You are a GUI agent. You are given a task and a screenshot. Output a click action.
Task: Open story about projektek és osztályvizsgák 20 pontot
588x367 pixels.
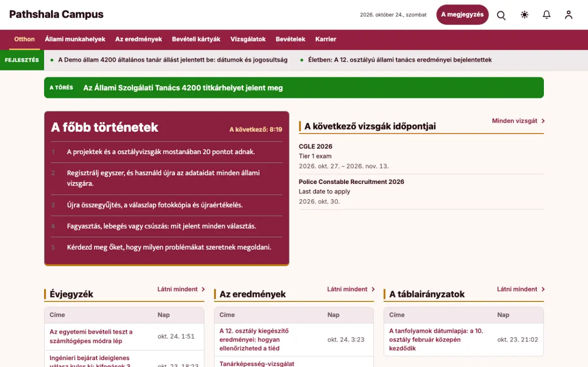pos(161,152)
